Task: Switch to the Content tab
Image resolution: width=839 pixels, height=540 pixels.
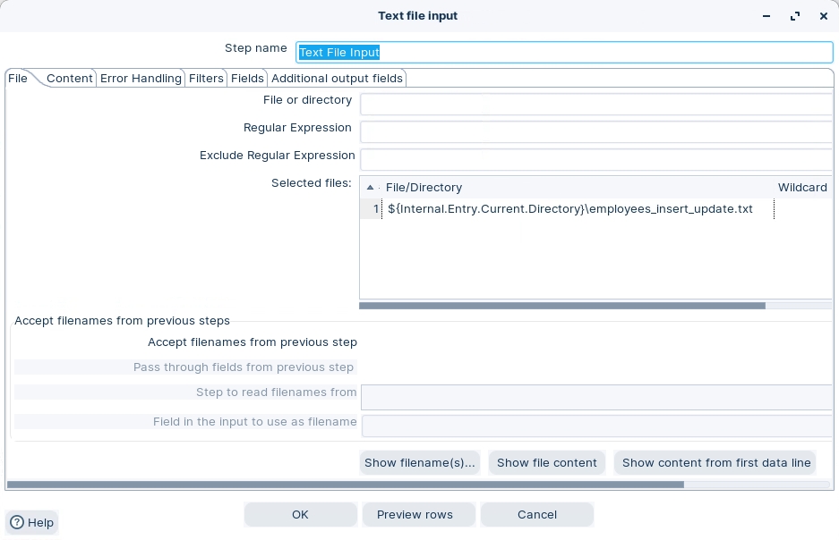Action: click(x=69, y=79)
